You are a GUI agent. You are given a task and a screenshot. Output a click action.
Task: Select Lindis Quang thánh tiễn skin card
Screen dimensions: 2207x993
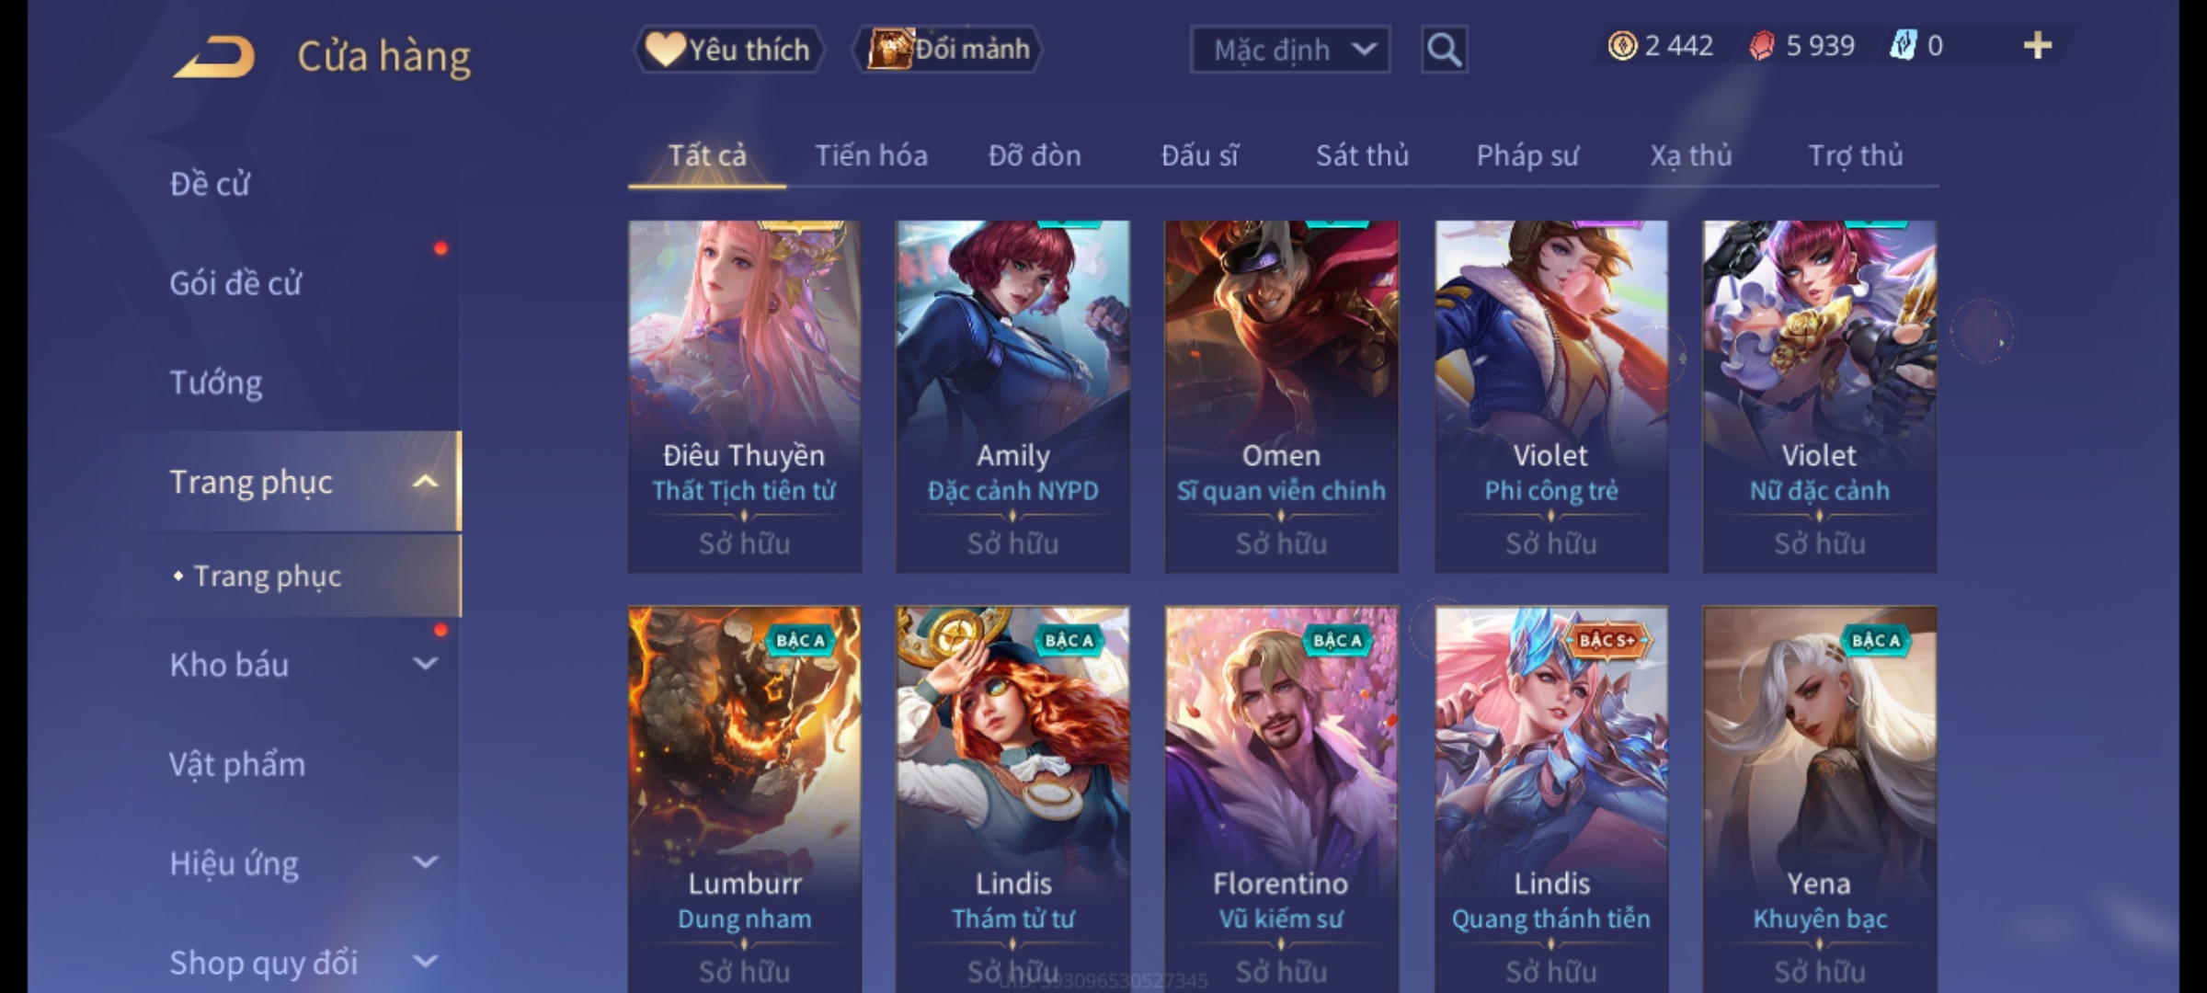[1551, 798]
